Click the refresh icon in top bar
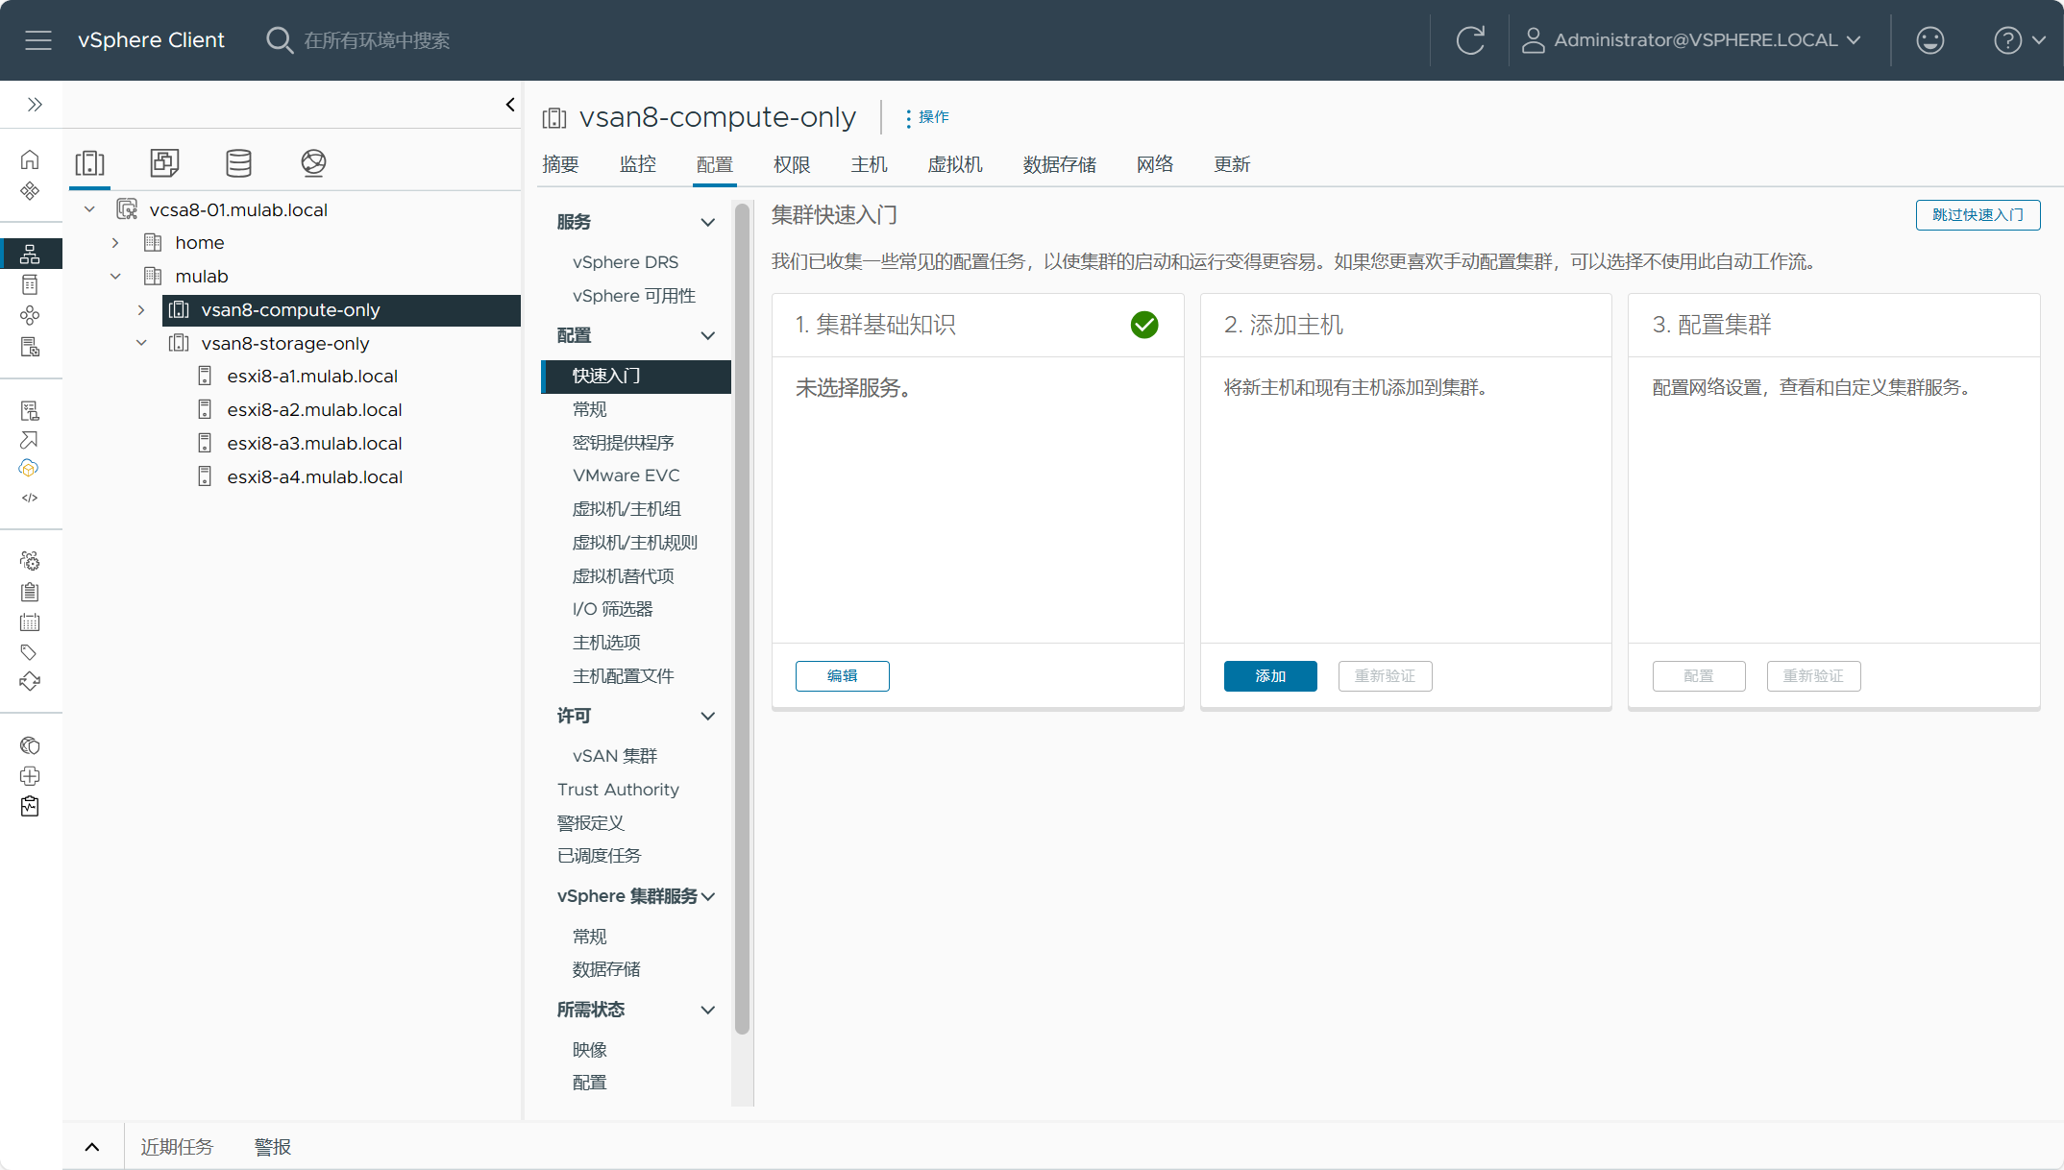 (1470, 40)
